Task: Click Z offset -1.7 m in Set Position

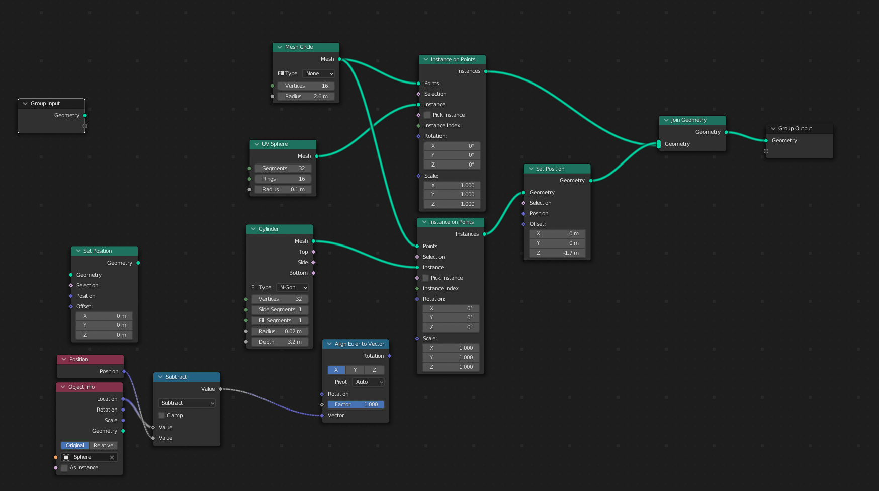Action: pyautogui.click(x=557, y=253)
